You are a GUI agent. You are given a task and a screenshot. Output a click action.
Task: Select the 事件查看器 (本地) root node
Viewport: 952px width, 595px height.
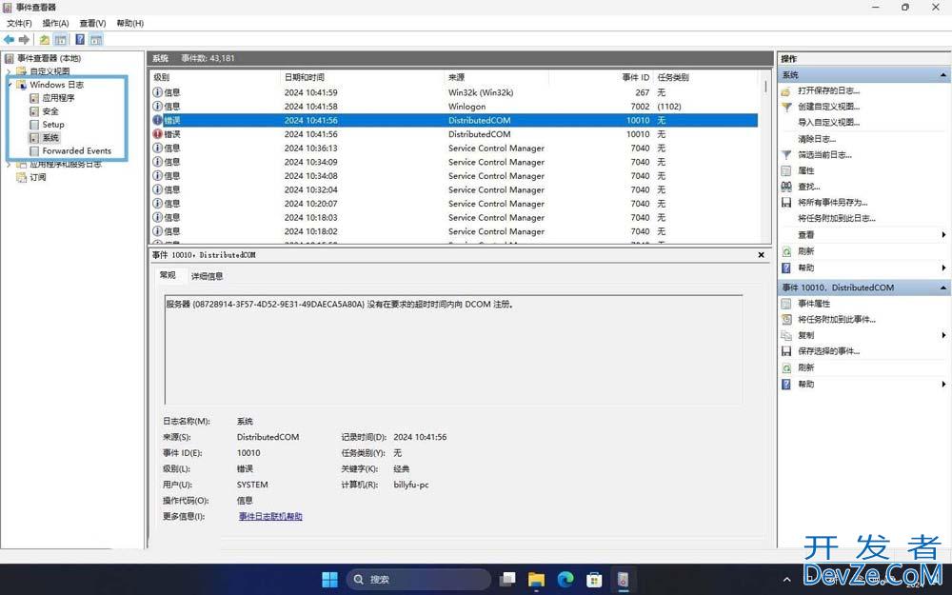[x=49, y=58]
